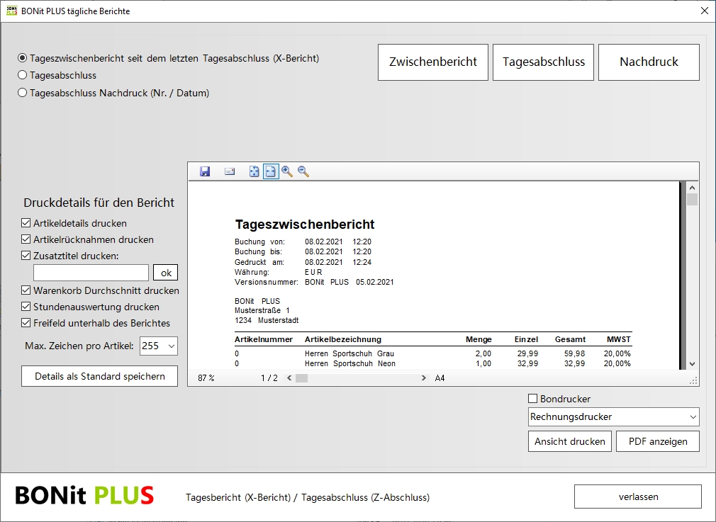716x522 pixels.
Task: Click Details als Standard speichern
Action: click(x=99, y=376)
